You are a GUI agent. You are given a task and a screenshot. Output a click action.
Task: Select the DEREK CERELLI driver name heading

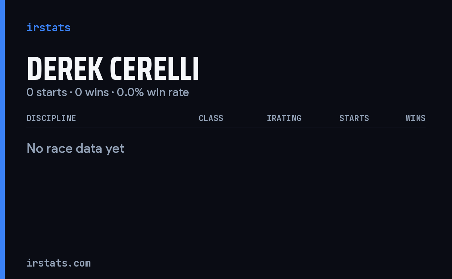pos(113,69)
